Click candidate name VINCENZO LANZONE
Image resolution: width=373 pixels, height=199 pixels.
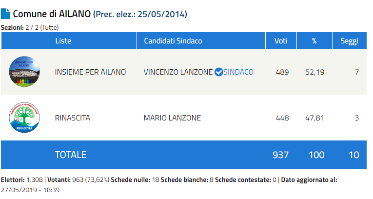point(178,72)
